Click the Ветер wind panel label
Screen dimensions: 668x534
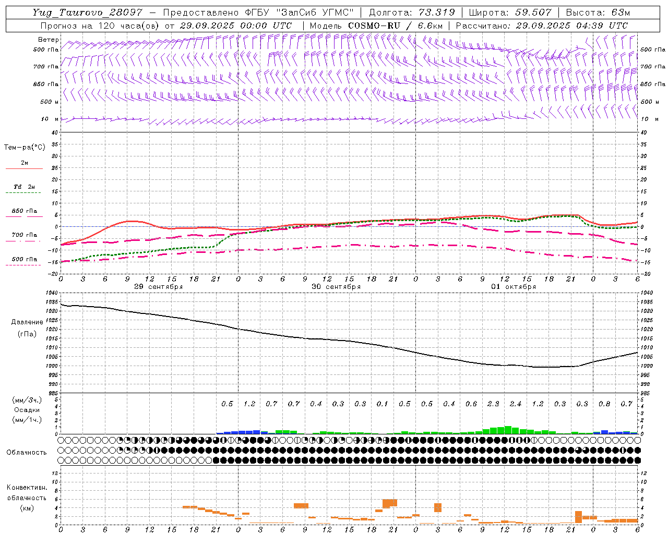click(x=49, y=40)
